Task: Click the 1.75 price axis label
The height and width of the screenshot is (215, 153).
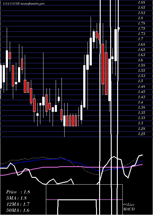Action: pos(141,29)
